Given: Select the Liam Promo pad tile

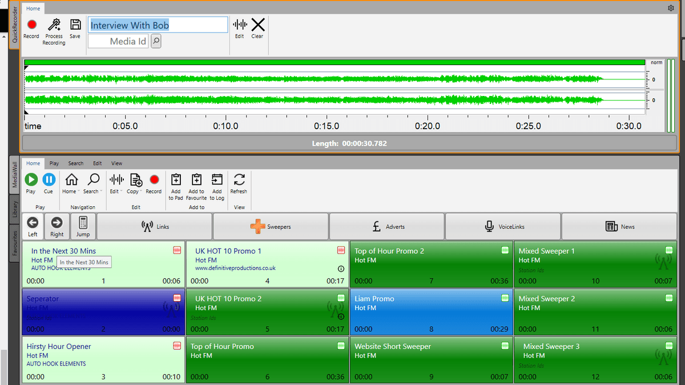Looking at the screenshot, I should (x=431, y=312).
